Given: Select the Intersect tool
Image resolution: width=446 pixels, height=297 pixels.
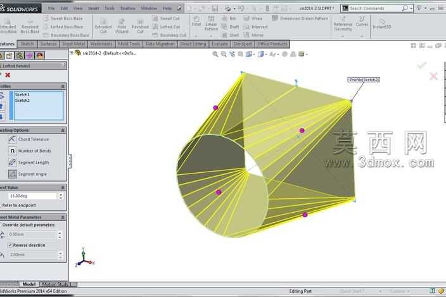Looking at the screenshot, I should pyautogui.click(x=255, y=27).
